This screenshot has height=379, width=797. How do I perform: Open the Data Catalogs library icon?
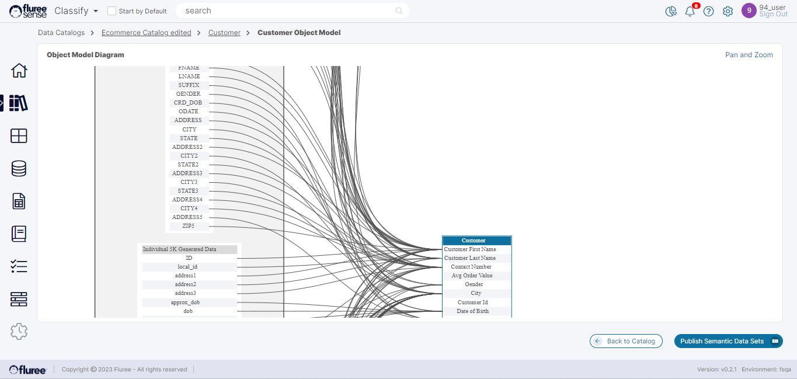point(19,103)
